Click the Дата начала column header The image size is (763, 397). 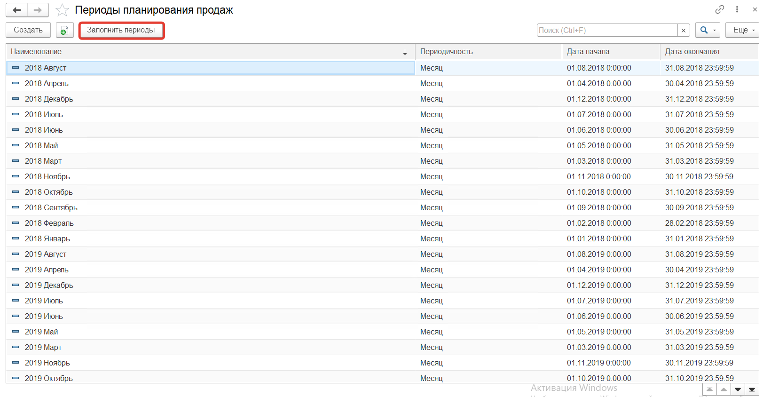coord(610,52)
